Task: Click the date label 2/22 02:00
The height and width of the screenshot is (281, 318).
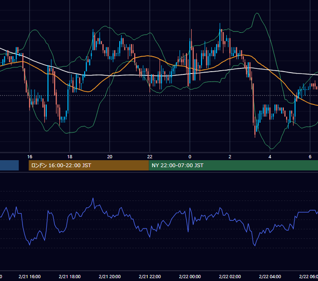Action: 230,276
